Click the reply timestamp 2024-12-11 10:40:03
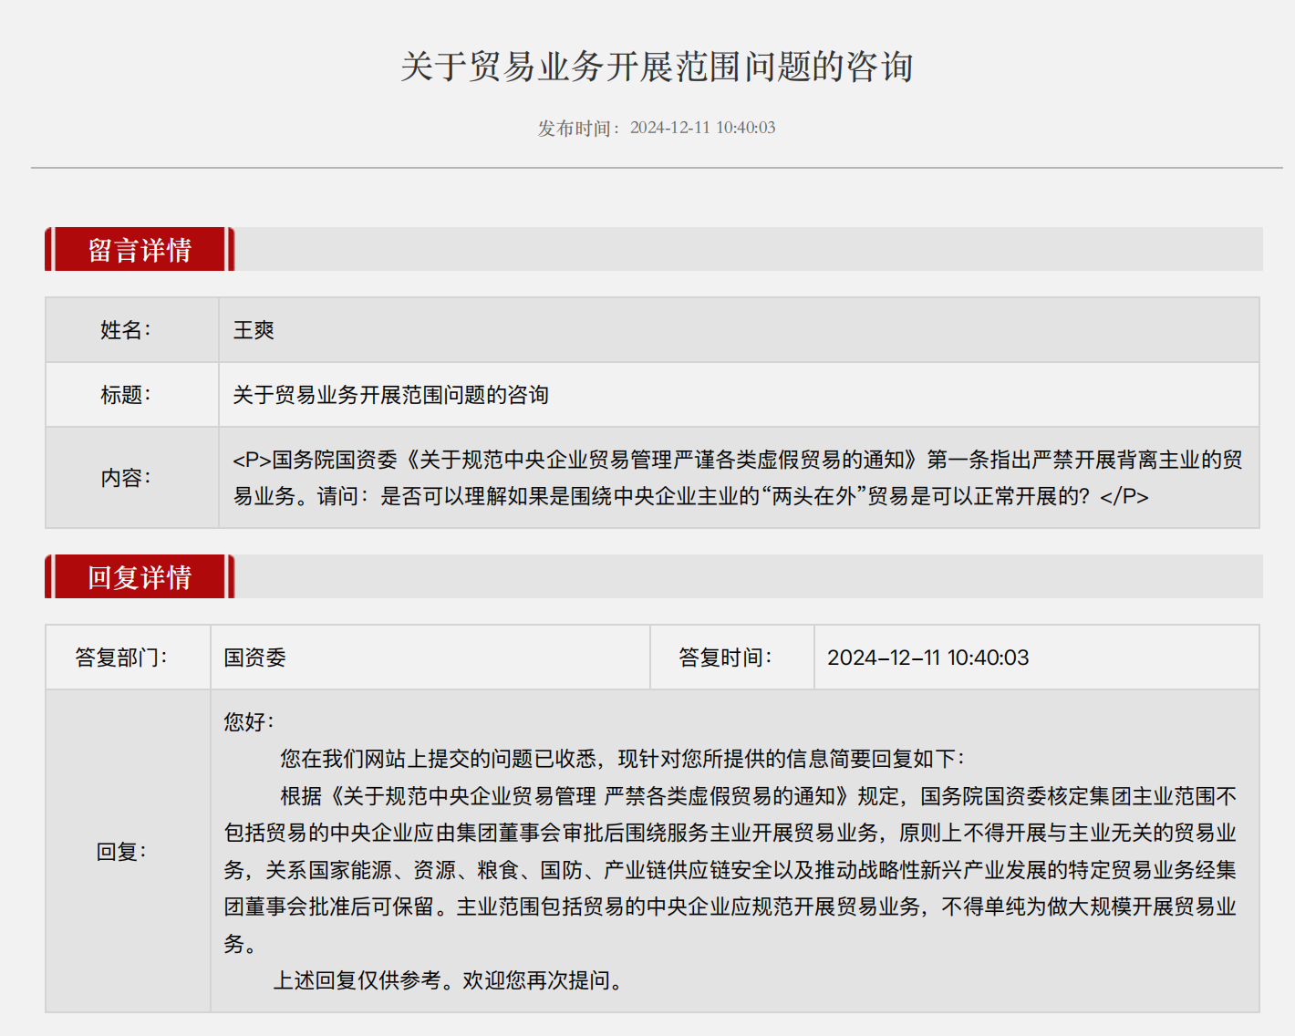The height and width of the screenshot is (1036, 1295). (x=929, y=658)
